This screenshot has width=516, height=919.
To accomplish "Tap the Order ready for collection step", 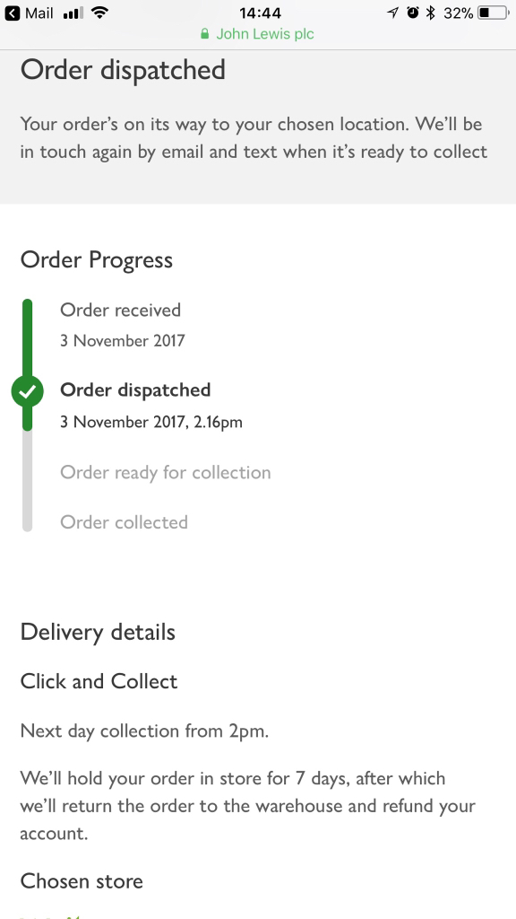I will [166, 472].
